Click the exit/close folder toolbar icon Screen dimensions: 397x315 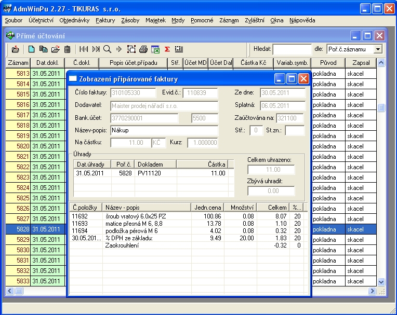click(16, 49)
